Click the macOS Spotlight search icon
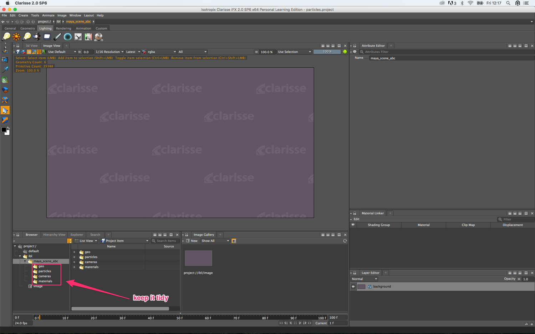This screenshot has height=334, width=535. coord(508,3)
